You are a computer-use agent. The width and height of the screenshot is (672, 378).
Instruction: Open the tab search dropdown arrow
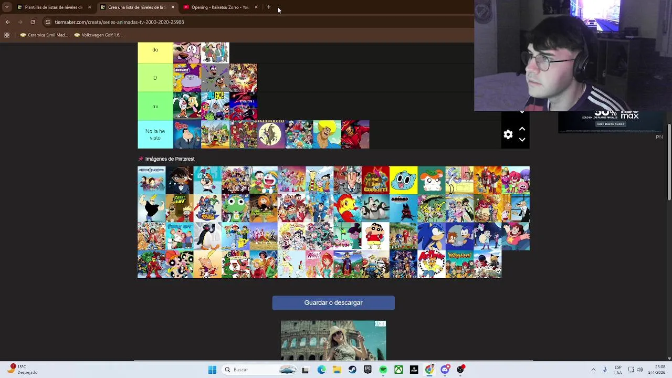tap(6, 7)
